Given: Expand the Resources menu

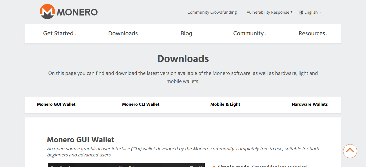Looking at the screenshot, I should 313,33.
